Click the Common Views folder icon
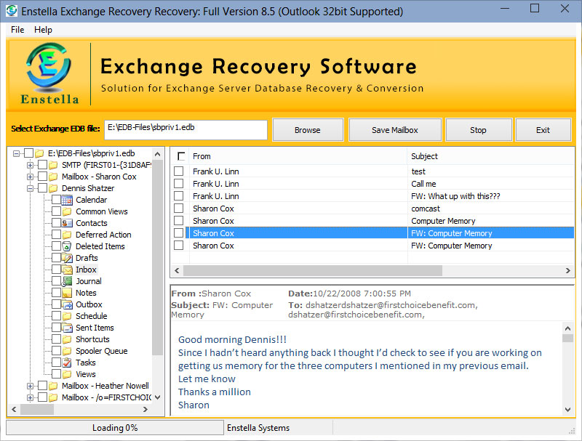The width and height of the screenshot is (582, 441). [x=67, y=211]
